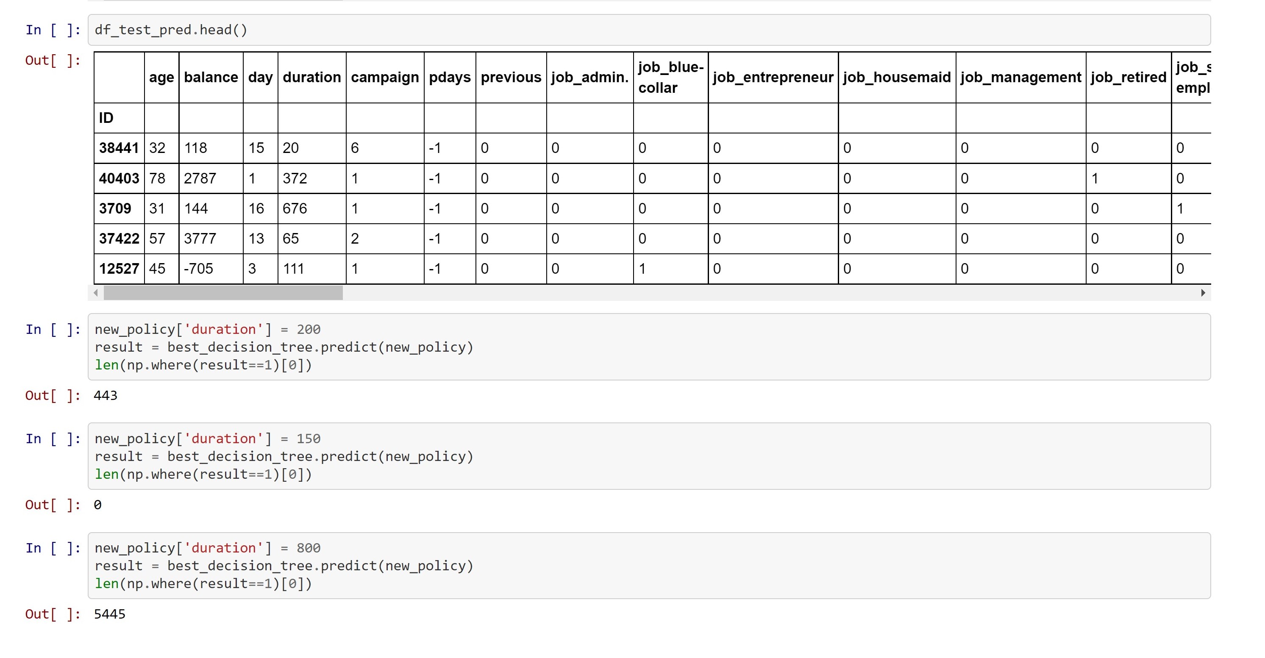Focus the df_test_pred.head() code cell
1265x658 pixels.
[648, 30]
